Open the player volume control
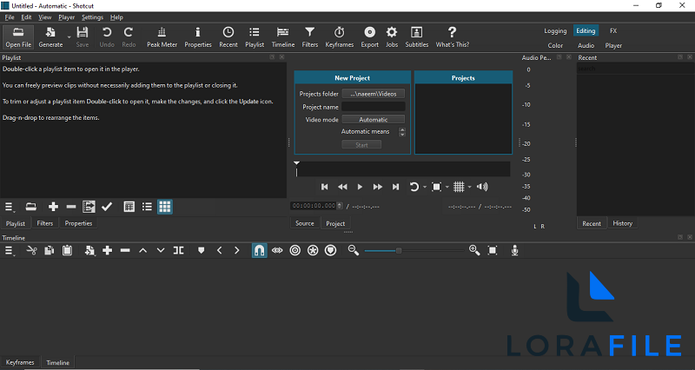The image size is (695, 370). (482, 187)
